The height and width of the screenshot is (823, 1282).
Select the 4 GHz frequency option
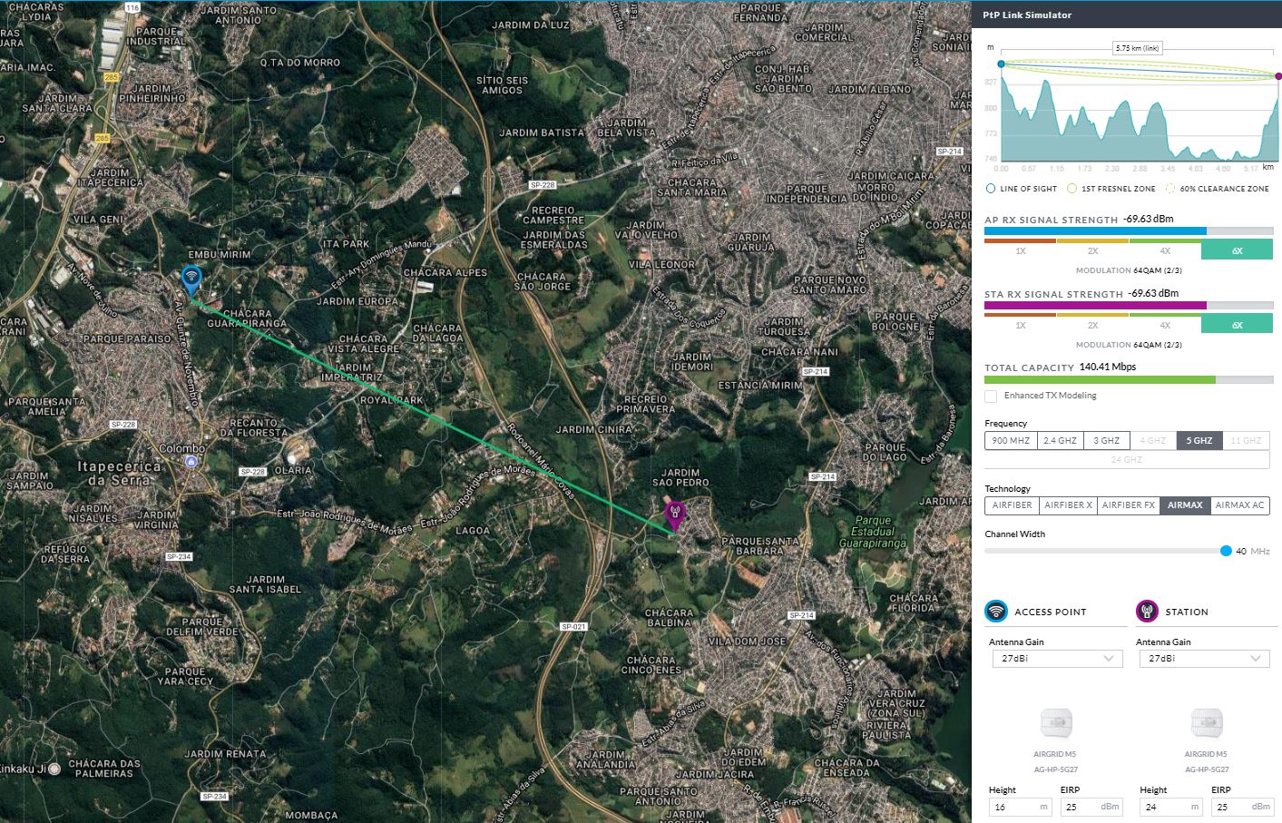(x=1152, y=441)
